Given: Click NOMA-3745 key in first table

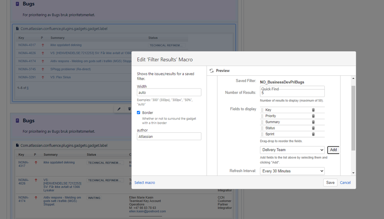Looking at the screenshot, I should coord(27,69).
